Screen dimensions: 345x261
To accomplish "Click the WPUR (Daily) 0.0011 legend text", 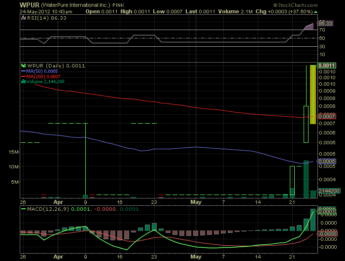I will [x=56, y=65].
